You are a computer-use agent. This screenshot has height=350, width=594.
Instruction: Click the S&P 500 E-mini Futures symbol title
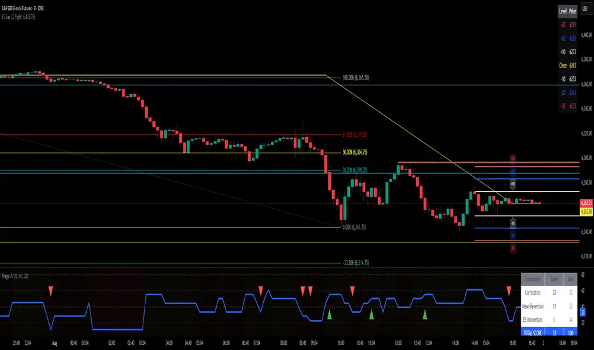(x=23, y=8)
